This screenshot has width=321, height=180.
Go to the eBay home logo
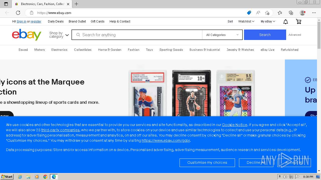pos(27,35)
